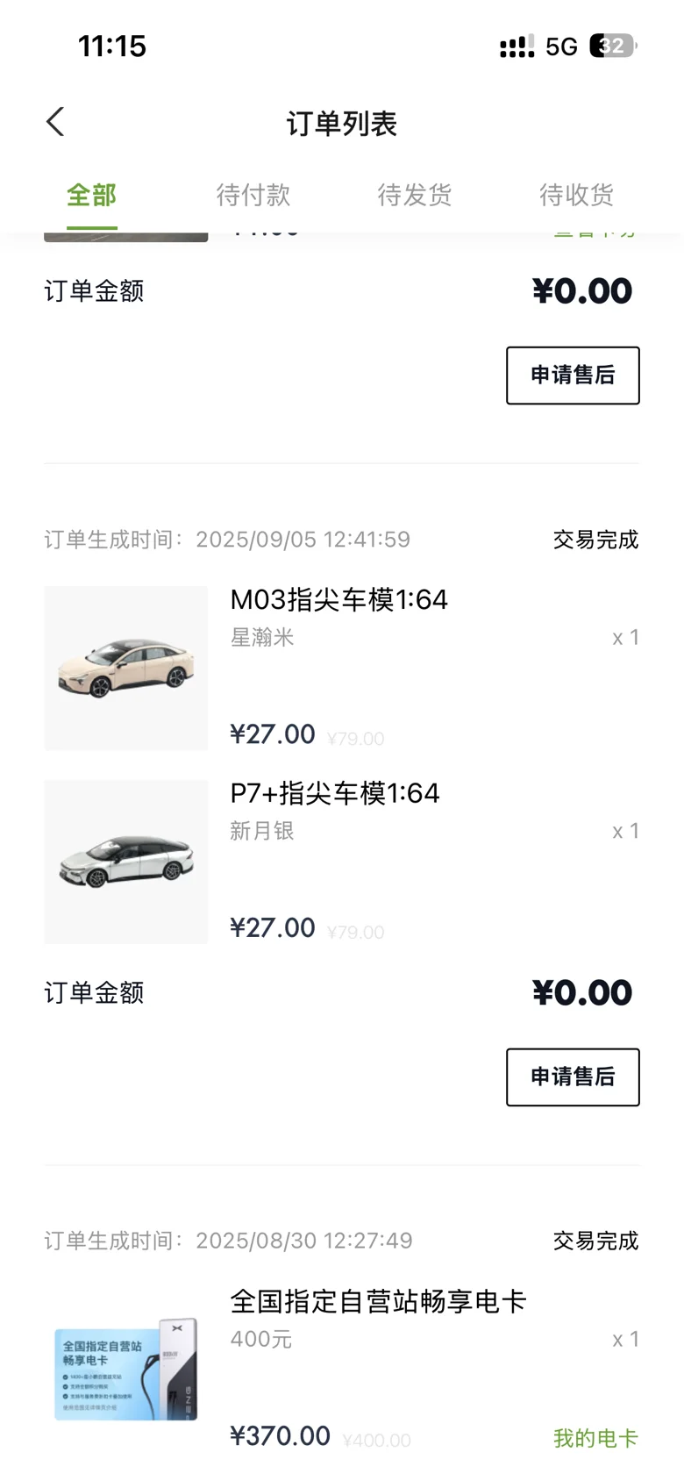Tap the battery indicator in status bar
684x1481 pixels.
point(612,46)
